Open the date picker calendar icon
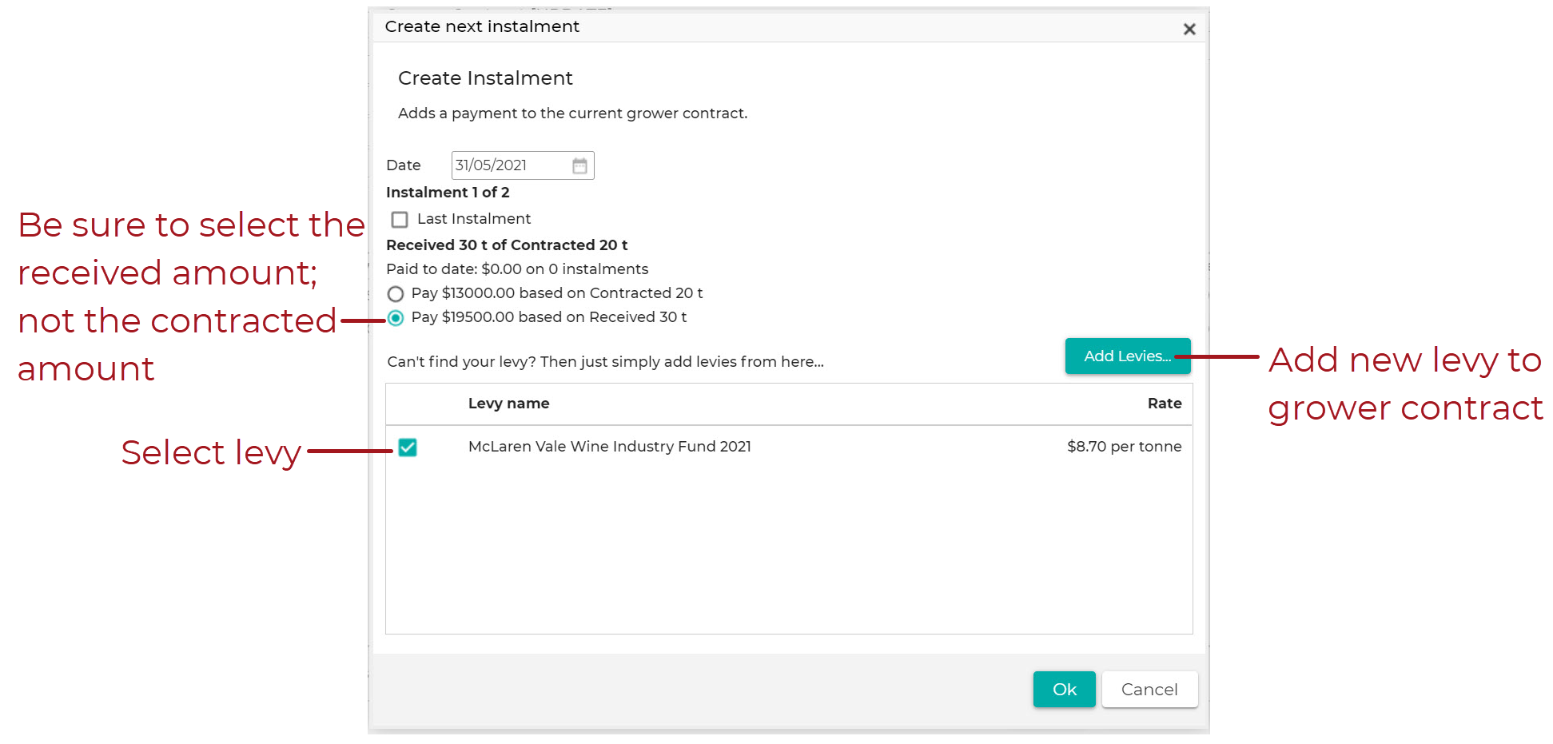Viewport: 1553px width, 744px height. coord(579,165)
